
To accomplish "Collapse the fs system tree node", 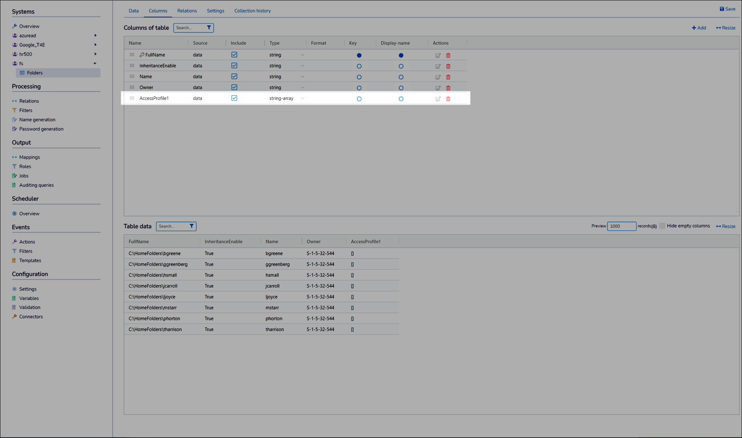I will [95, 63].
